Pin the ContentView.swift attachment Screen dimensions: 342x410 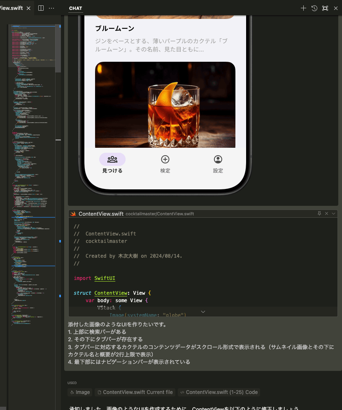(319, 213)
